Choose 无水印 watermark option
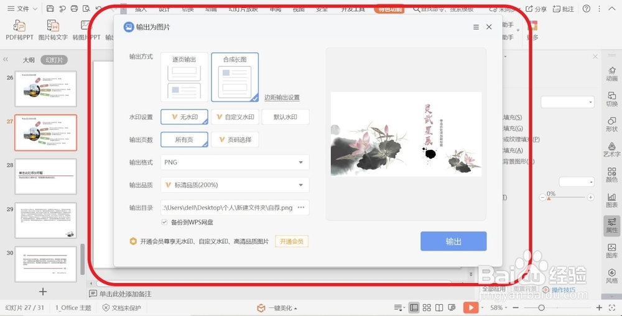This screenshot has height=316, width=622. (185, 117)
